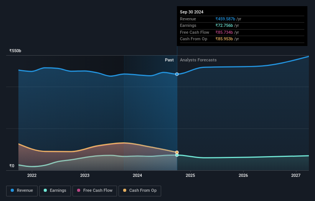Click the 2024 x-axis label
The height and width of the screenshot is (201, 315).
(x=137, y=175)
